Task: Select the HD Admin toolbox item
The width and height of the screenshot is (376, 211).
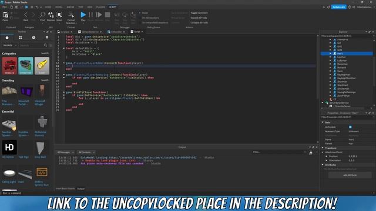Action: click(x=9, y=147)
